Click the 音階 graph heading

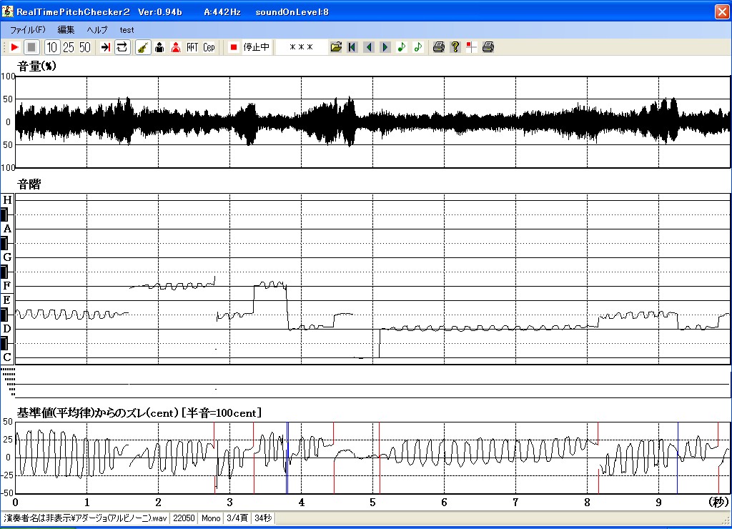(x=29, y=184)
